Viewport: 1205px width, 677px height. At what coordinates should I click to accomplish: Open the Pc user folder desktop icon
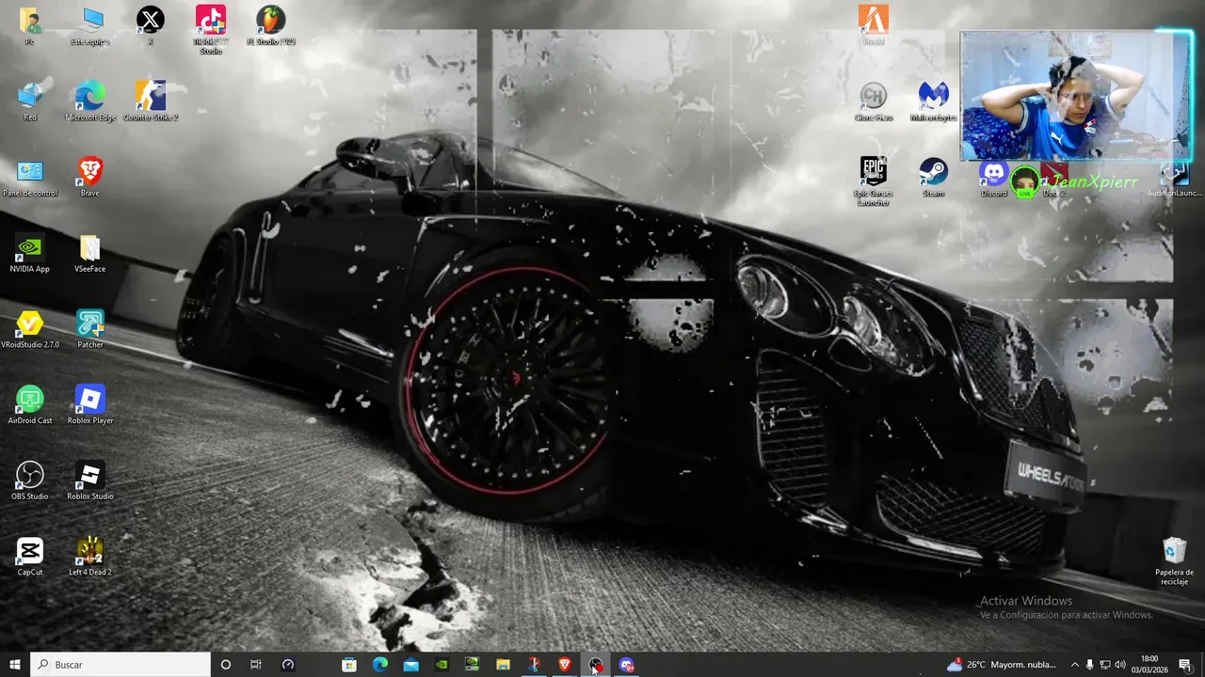coord(29,25)
